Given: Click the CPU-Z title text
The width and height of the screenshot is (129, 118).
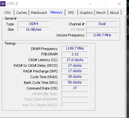Looking at the screenshot, I should click(x=13, y=4).
